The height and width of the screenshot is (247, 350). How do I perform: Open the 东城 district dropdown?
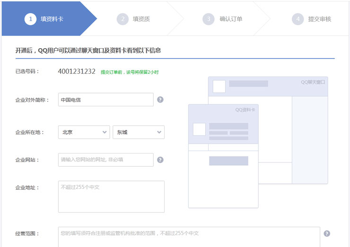pos(139,132)
